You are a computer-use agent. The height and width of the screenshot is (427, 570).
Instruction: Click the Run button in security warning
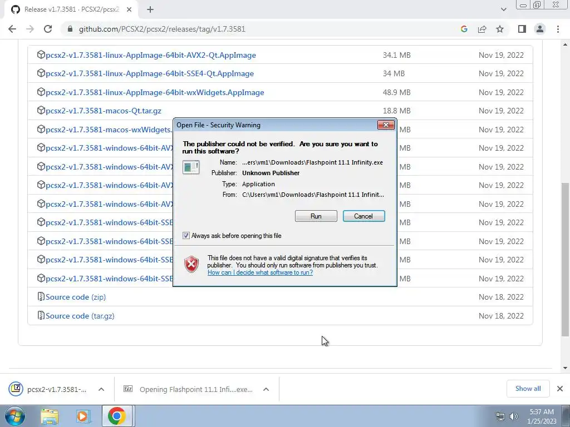pos(316,216)
